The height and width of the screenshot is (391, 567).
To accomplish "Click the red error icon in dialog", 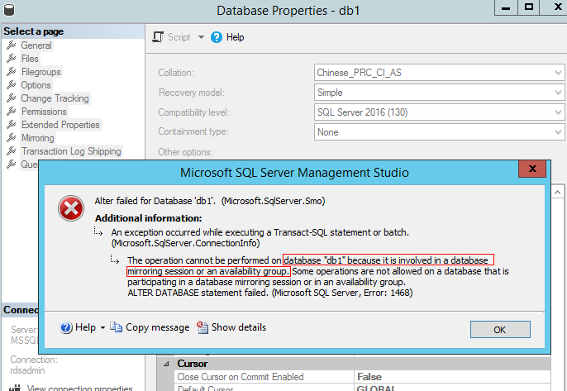I will [x=71, y=208].
